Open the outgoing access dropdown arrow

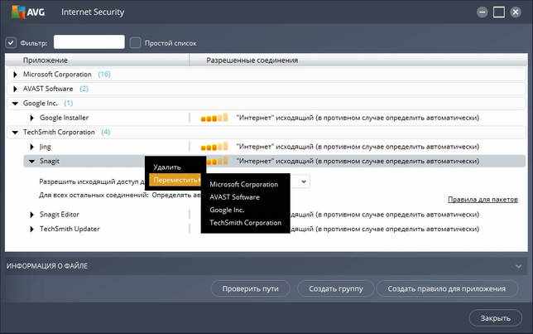pyautogui.click(x=304, y=182)
